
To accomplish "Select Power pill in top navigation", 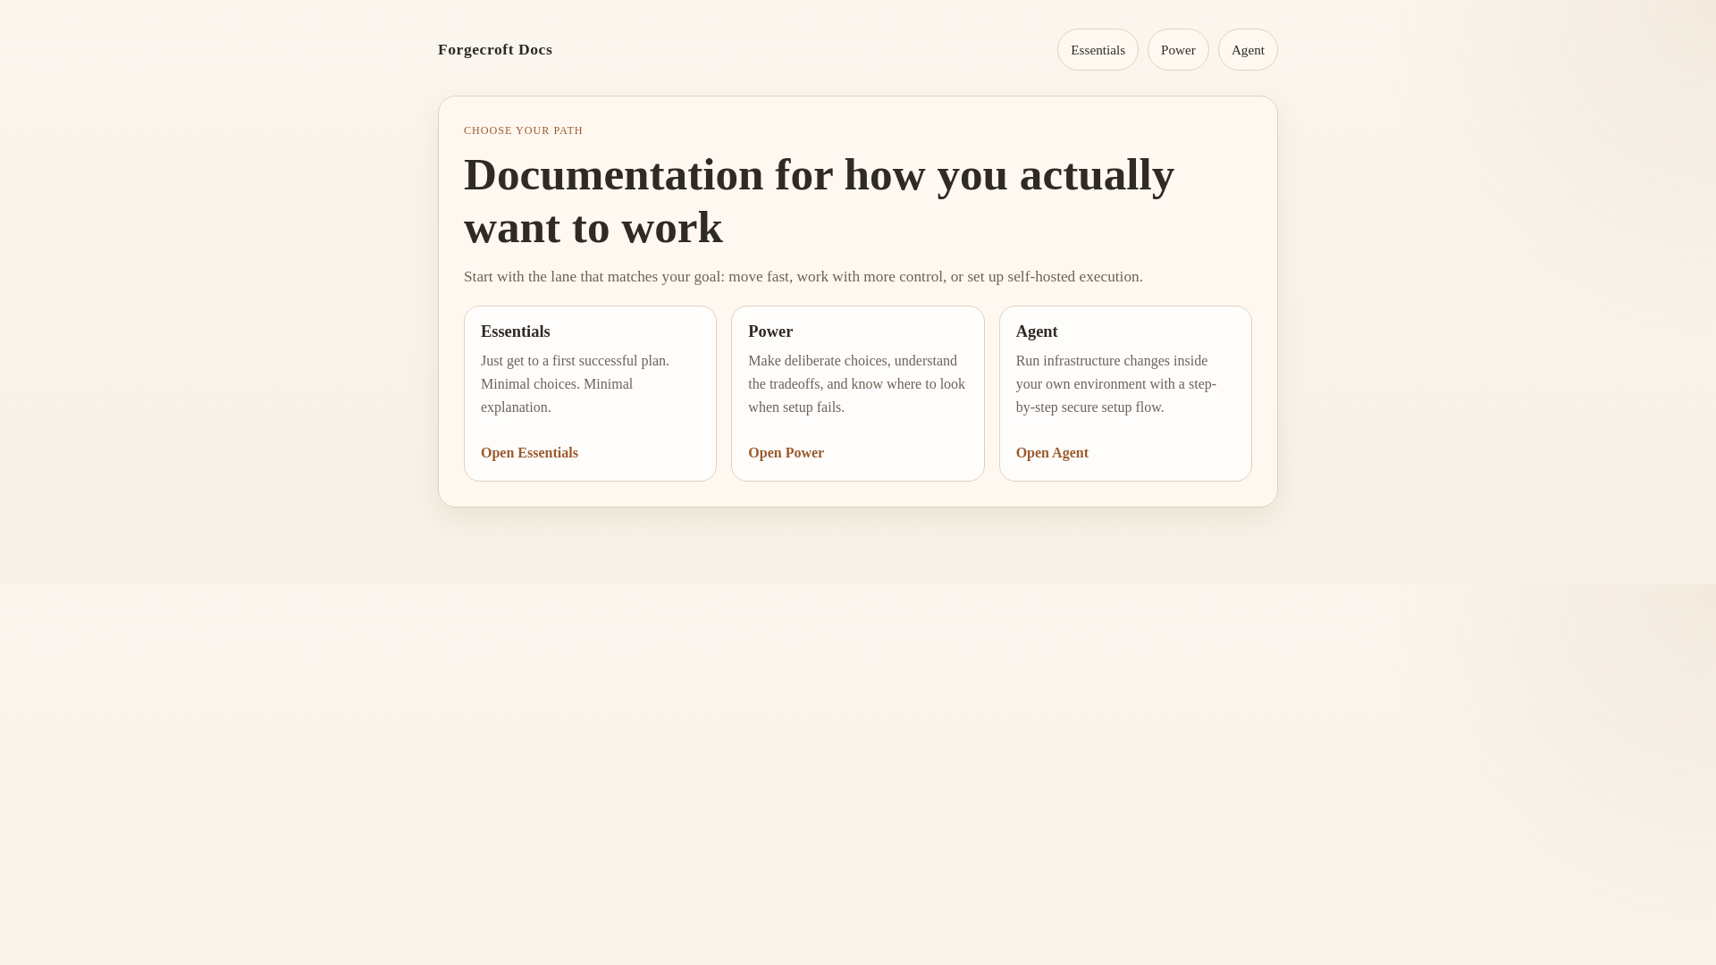I will point(1178,50).
